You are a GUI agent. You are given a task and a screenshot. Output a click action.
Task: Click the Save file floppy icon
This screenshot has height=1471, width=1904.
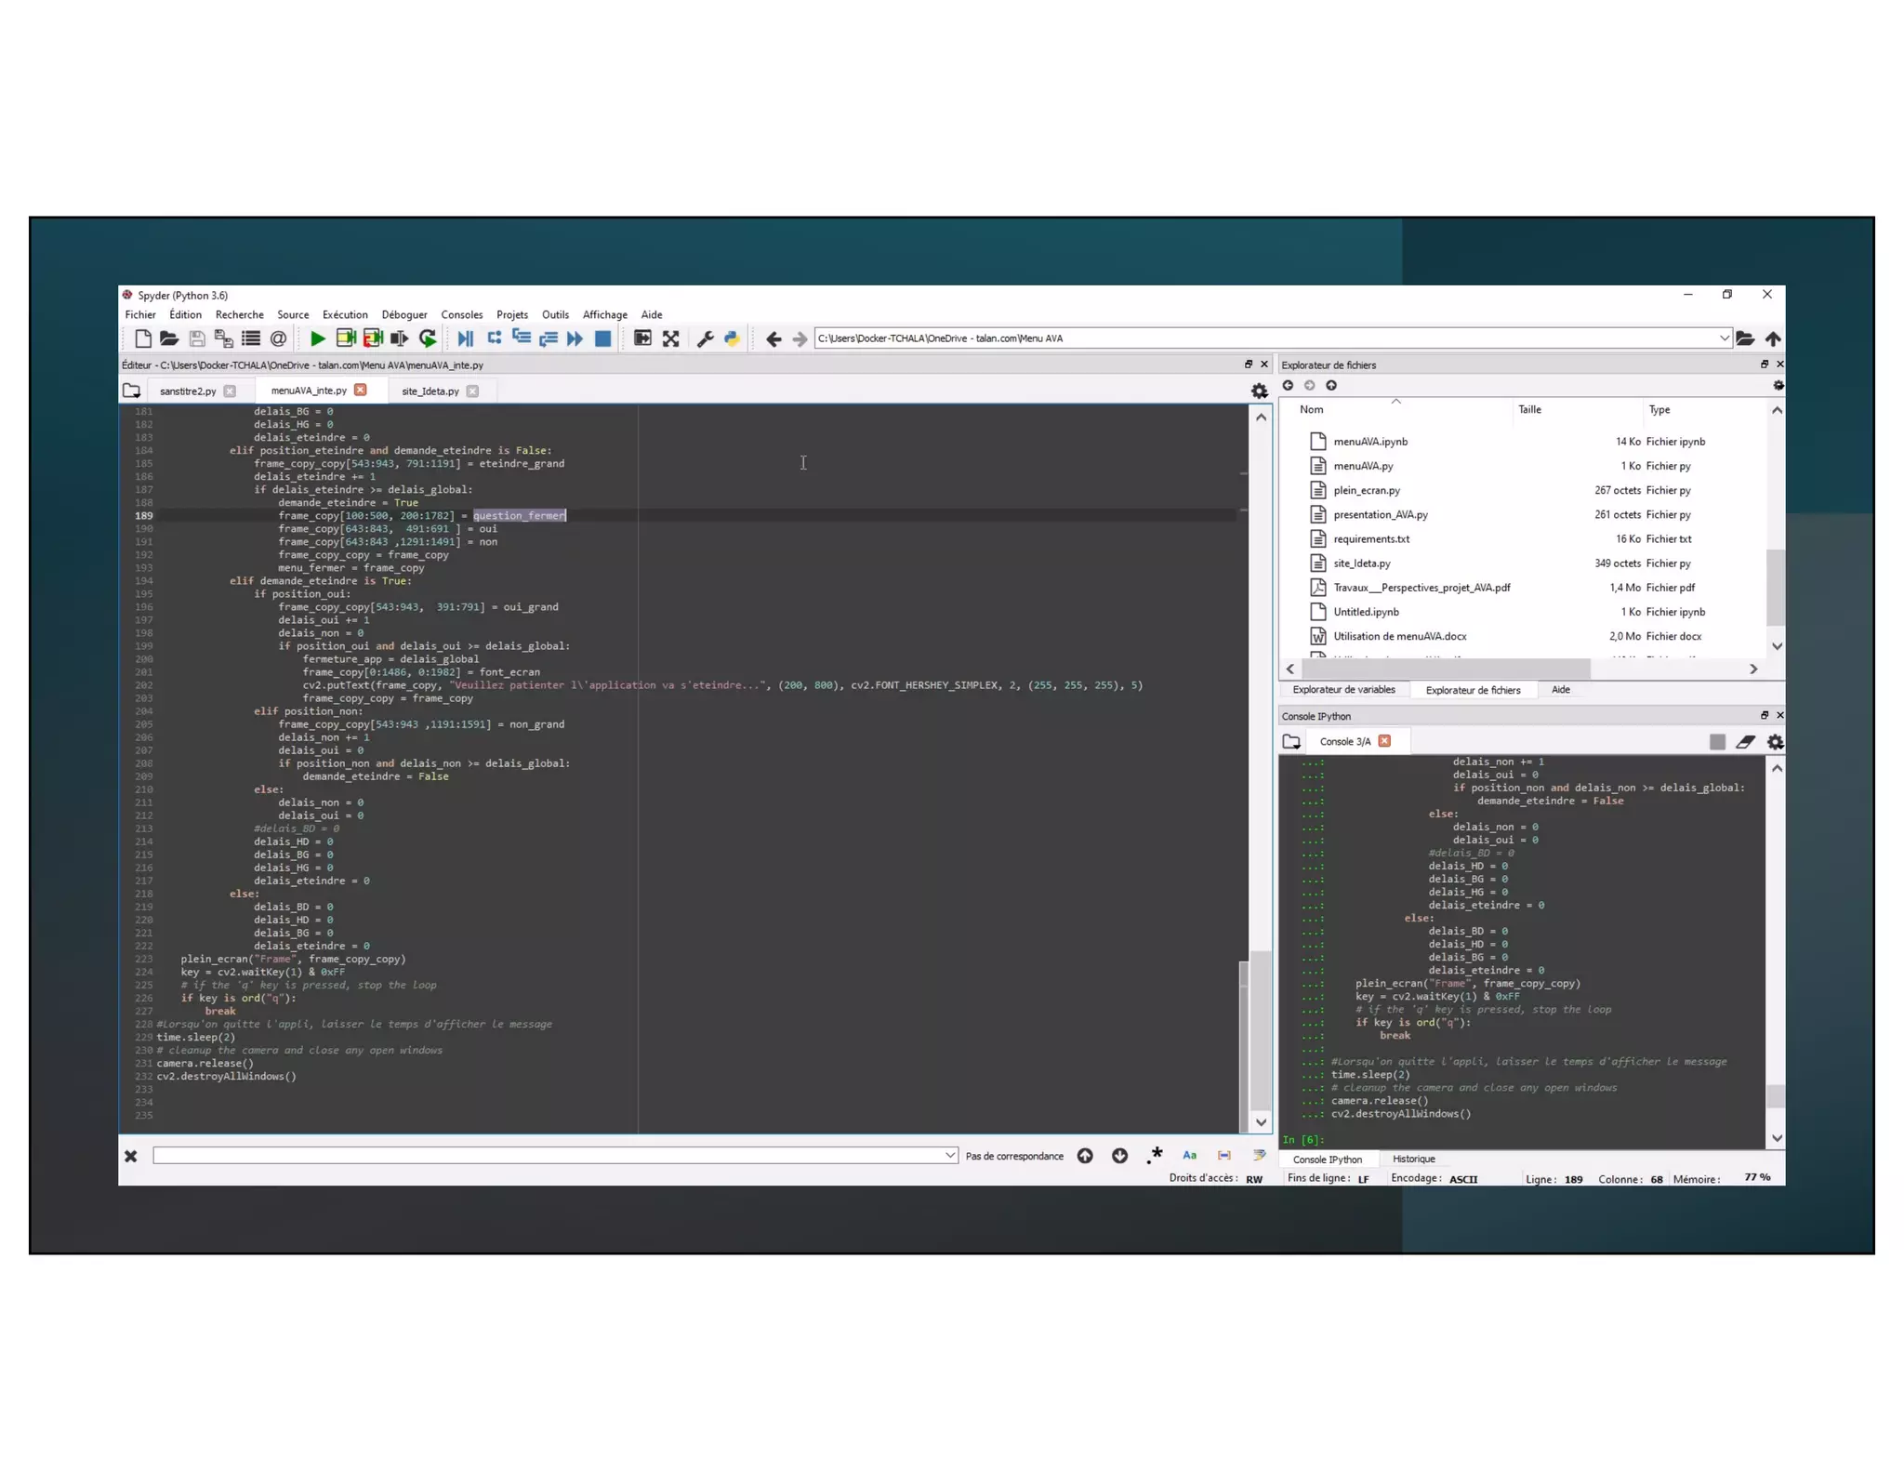coord(196,338)
